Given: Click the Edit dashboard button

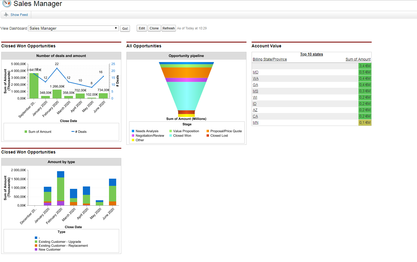Looking at the screenshot, I should click(142, 28).
